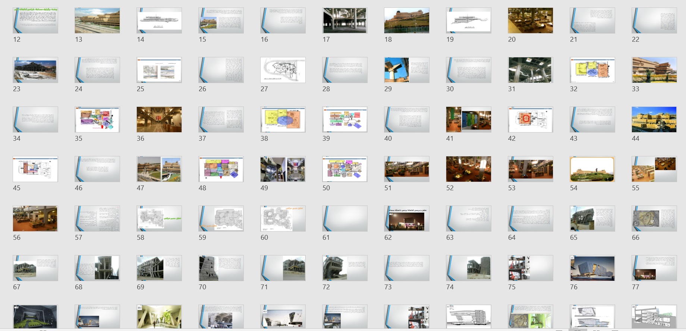Open slide 23 with snowy building photo
The image size is (686, 331).
35,70
